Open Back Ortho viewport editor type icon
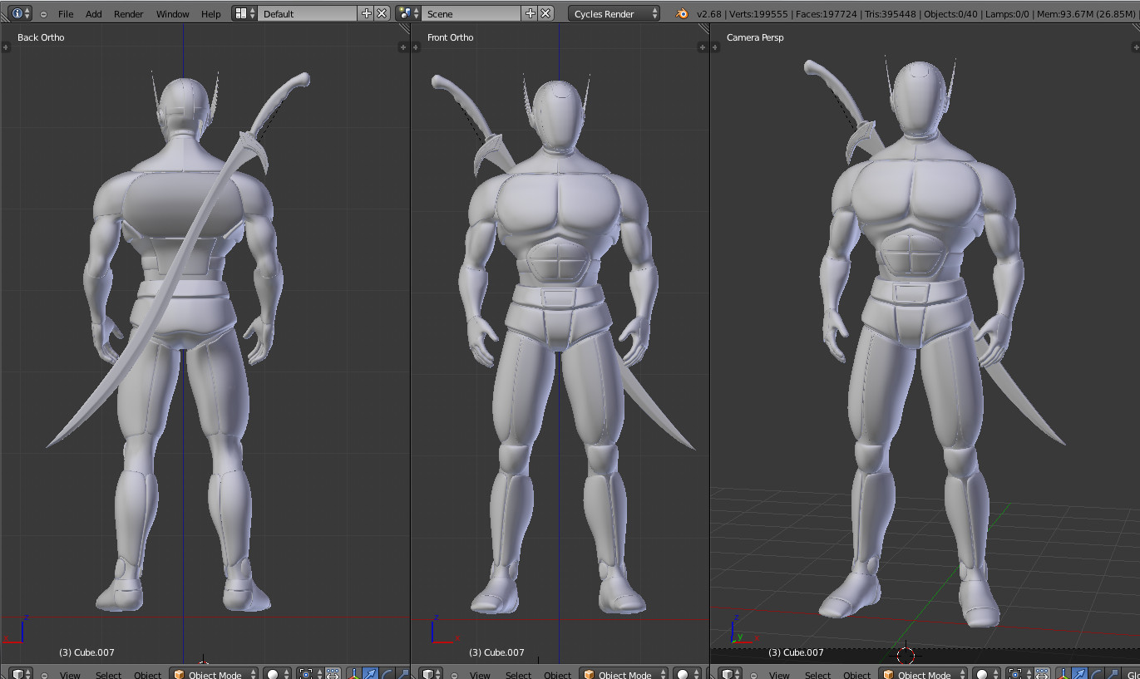1140x679 pixels. (21, 674)
